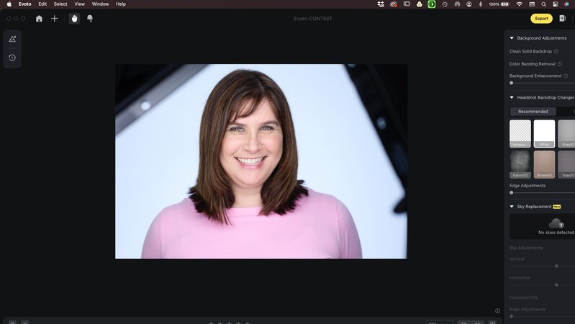The height and width of the screenshot is (324, 575).
Task: Click the Background Enhancement slider handle
Action: coord(512,83)
